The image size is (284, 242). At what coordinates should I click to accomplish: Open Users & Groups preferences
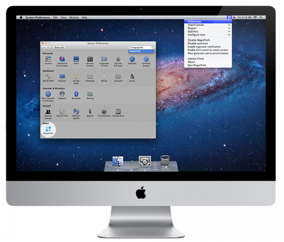click(48, 114)
